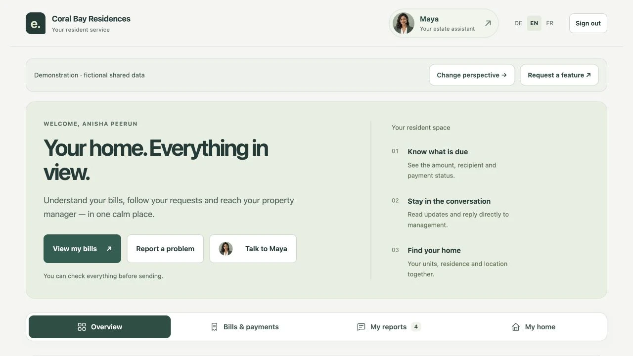Go to the My home tab

coord(533,327)
